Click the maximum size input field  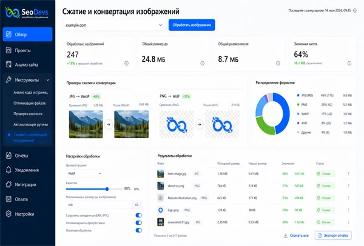click(x=99, y=205)
